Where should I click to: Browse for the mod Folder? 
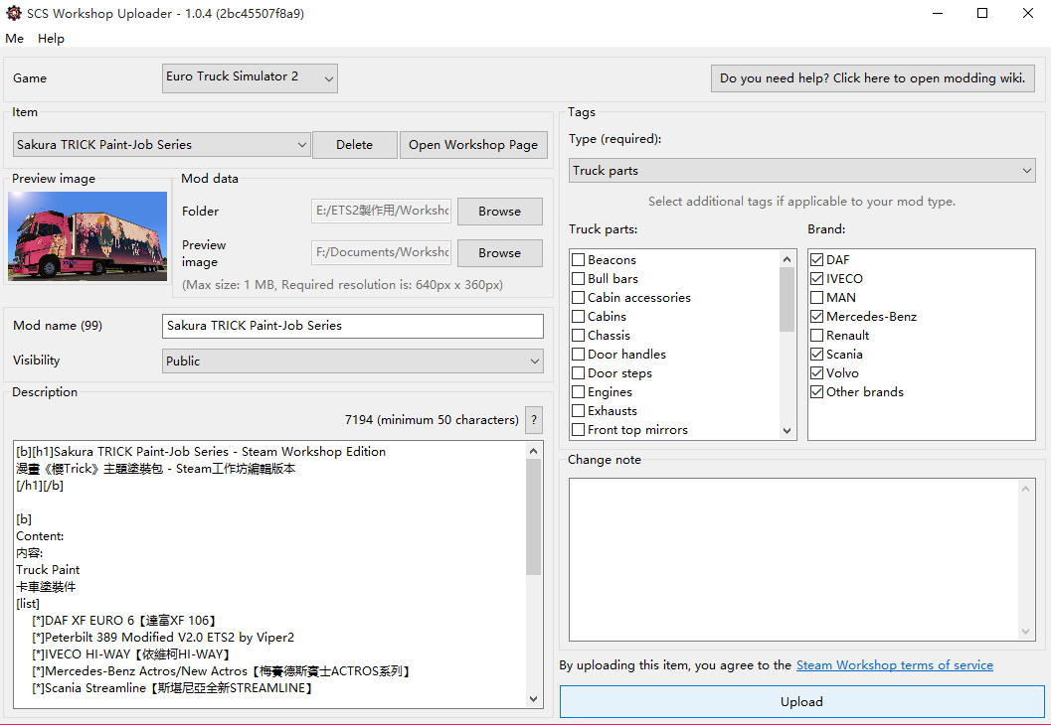point(499,211)
